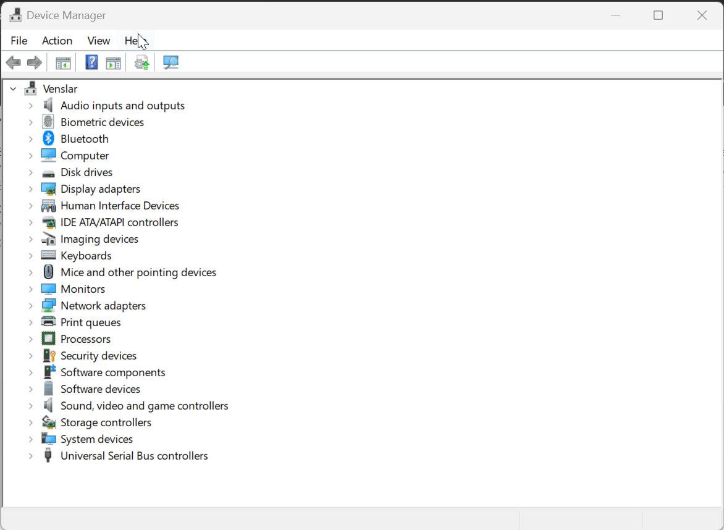Click the Update device driver icon
The width and height of the screenshot is (724, 530).
tap(142, 62)
